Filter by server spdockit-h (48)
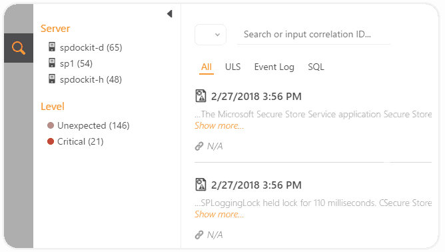 coord(91,79)
